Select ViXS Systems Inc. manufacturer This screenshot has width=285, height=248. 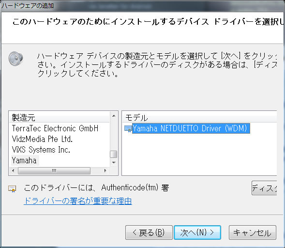41,150
